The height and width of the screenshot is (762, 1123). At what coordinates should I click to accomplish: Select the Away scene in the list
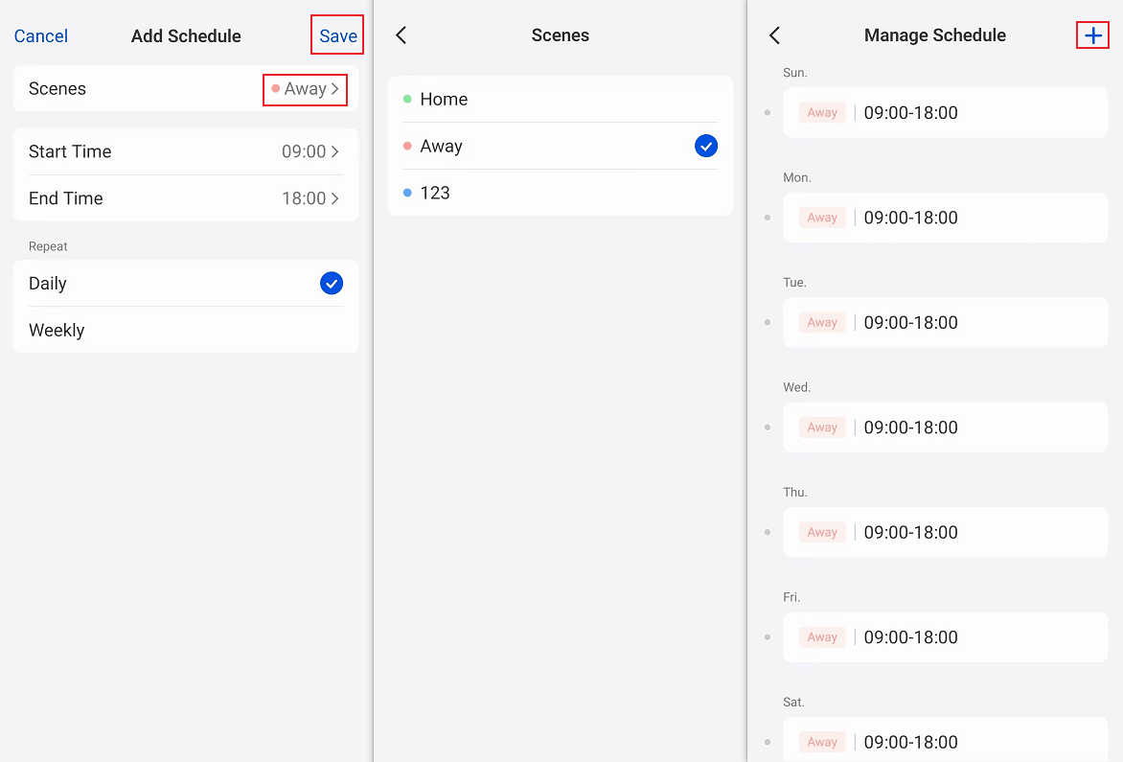(x=560, y=147)
